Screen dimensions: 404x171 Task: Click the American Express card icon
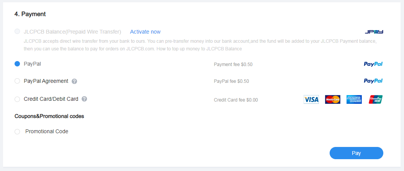coord(354,100)
